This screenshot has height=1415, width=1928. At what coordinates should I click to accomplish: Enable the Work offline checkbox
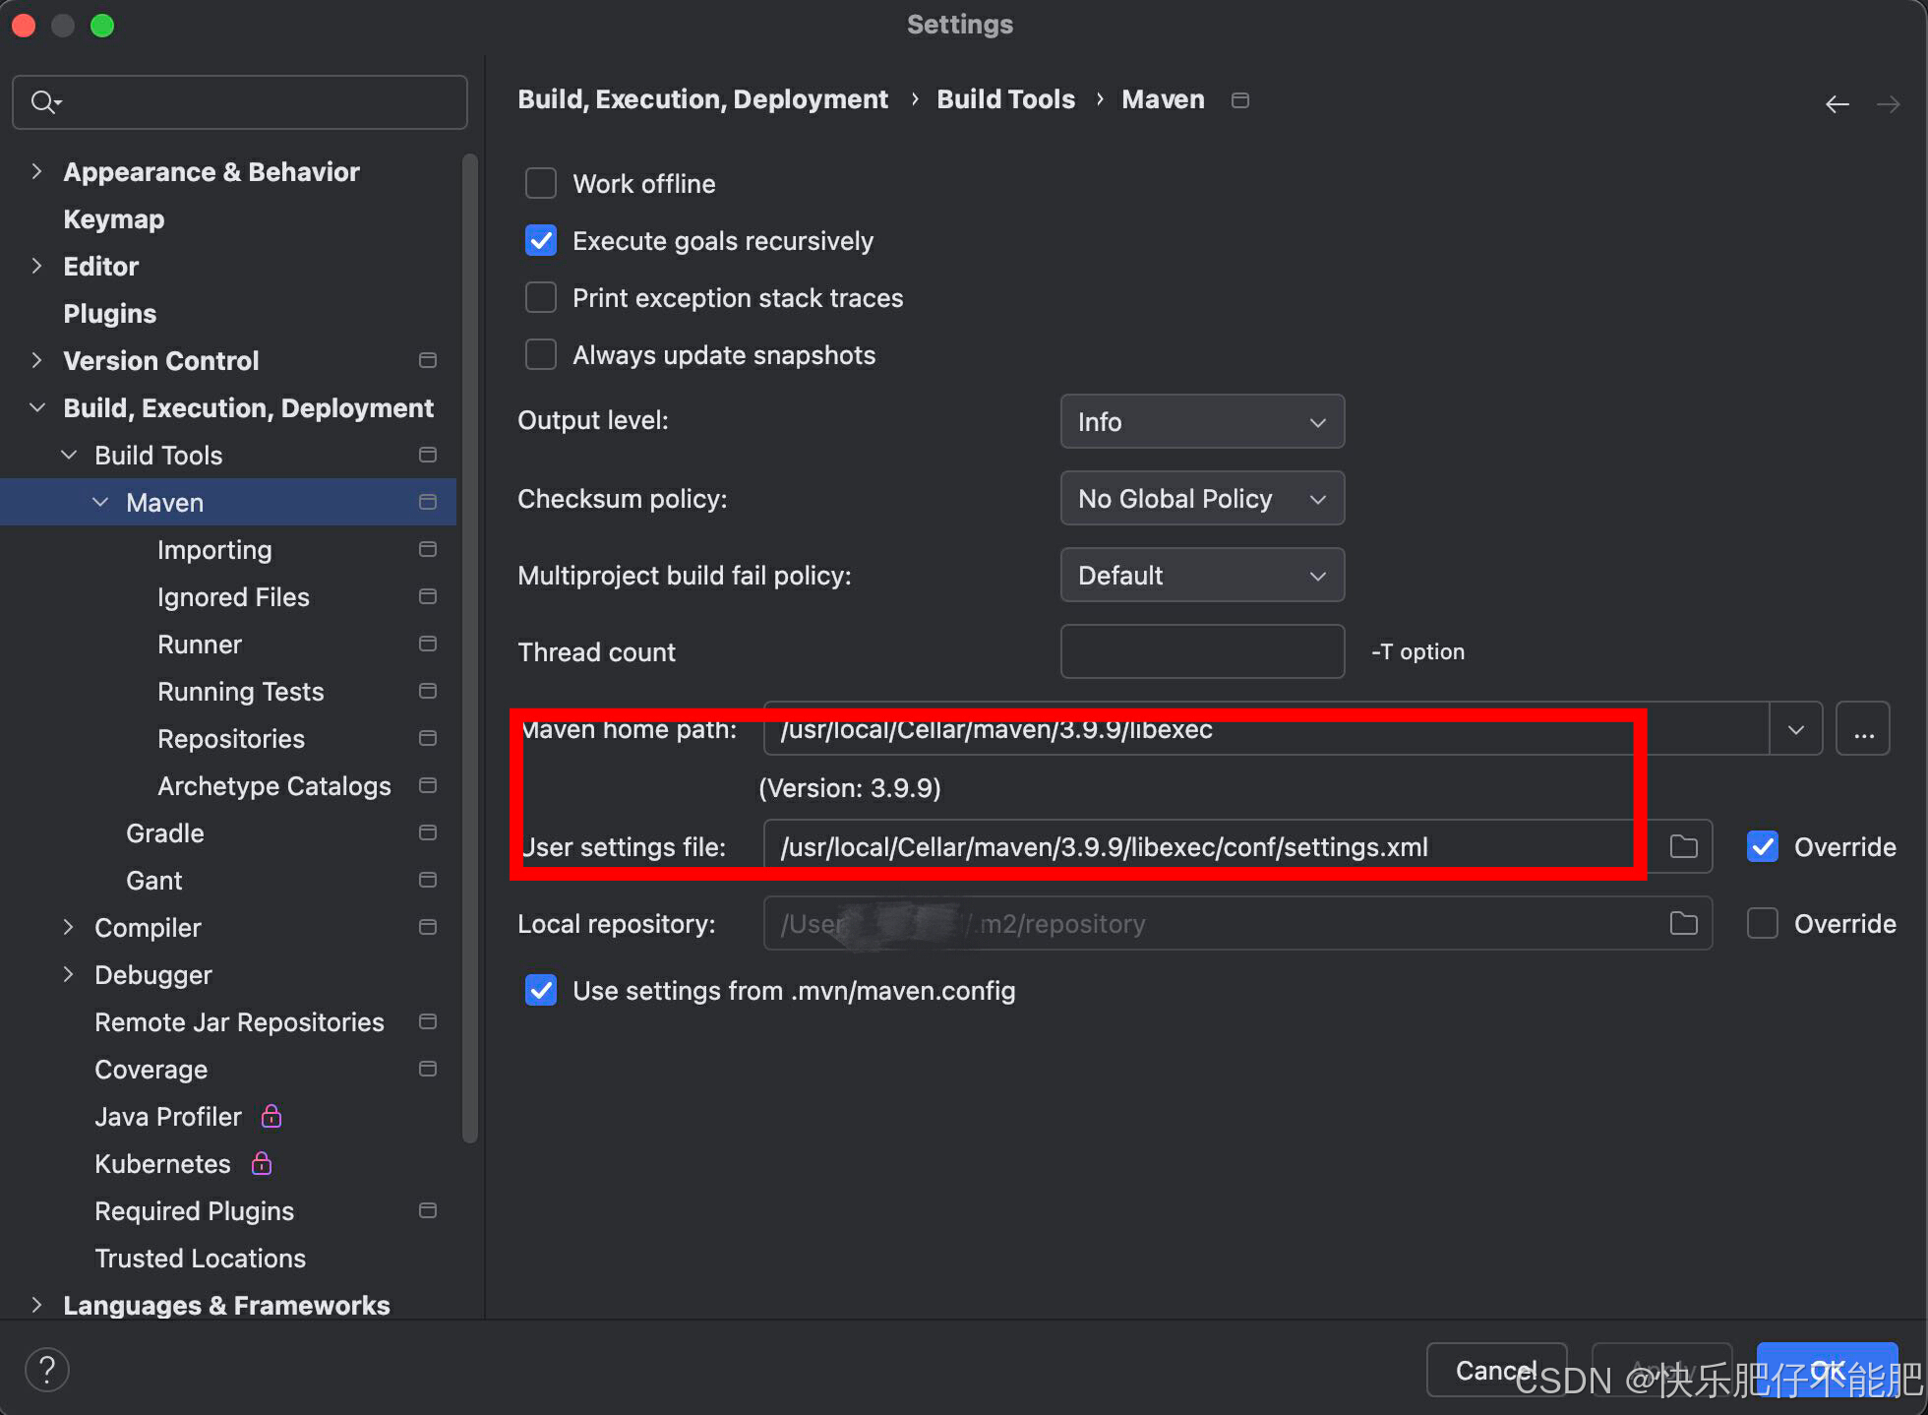tap(541, 184)
